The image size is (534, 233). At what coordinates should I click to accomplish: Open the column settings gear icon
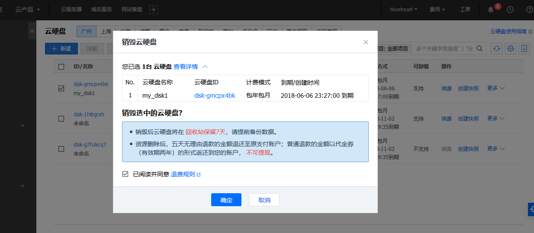[x=511, y=49]
